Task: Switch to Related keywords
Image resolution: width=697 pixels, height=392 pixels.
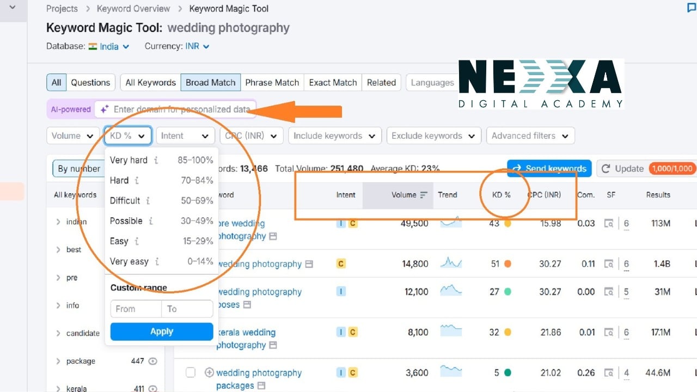Action: tap(381, 83)
